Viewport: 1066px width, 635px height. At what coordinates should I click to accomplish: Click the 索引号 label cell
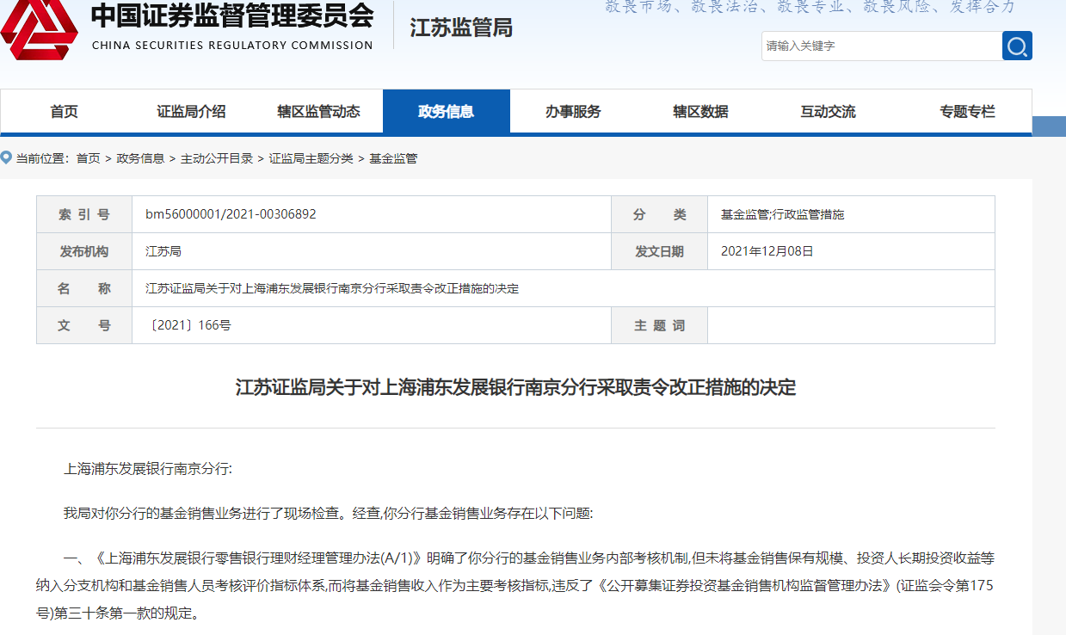click(x=84, y=214)
